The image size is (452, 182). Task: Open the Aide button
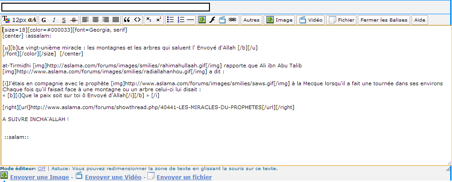(x=420, y=20)
